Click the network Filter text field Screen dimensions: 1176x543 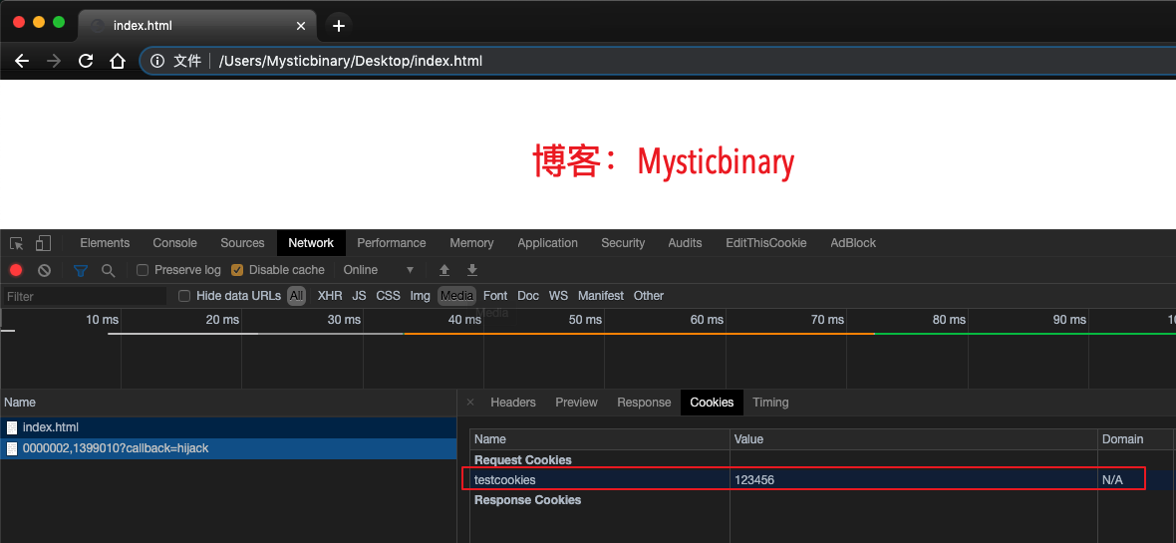[85, 296]
